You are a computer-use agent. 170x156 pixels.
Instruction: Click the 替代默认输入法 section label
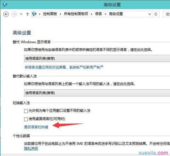pos(25,76)
